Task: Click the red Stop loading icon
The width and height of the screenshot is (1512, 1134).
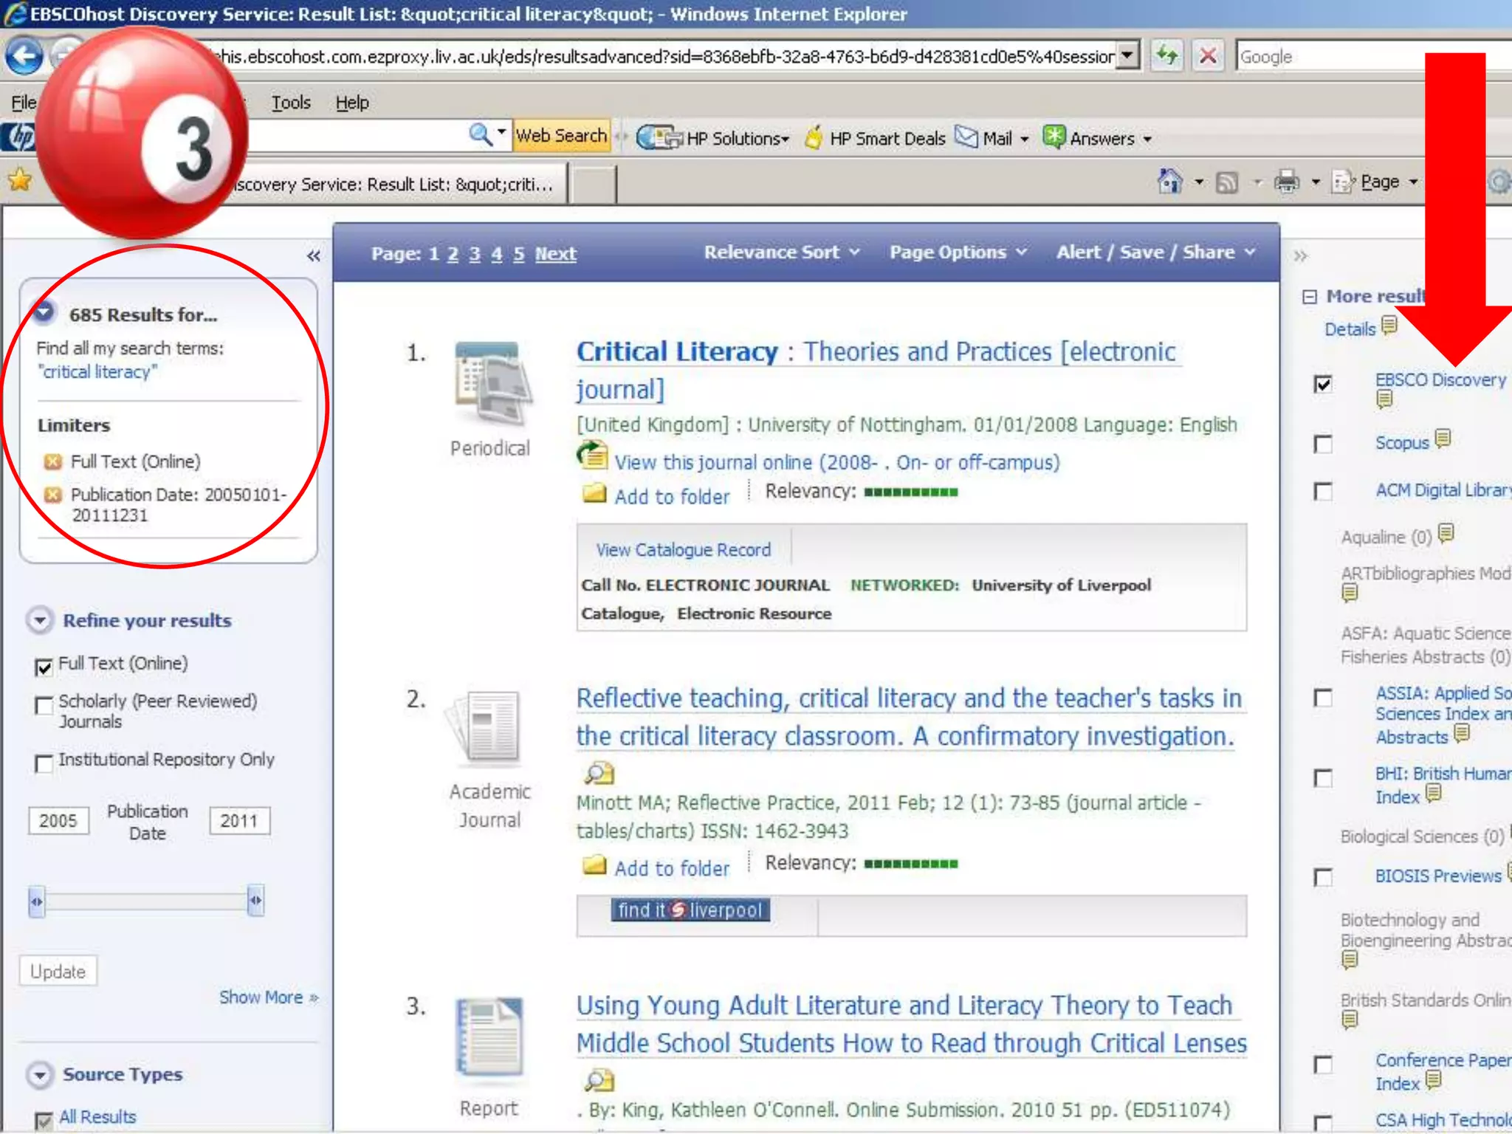Action: click(1209, 55)
